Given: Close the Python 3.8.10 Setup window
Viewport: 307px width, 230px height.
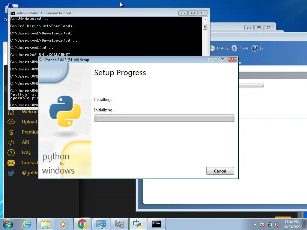Looking at the screenshot, I should click(232, 60).
